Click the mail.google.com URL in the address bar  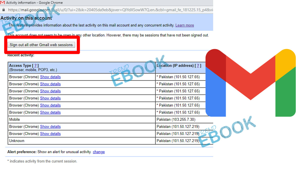click(x=110, y=10)
